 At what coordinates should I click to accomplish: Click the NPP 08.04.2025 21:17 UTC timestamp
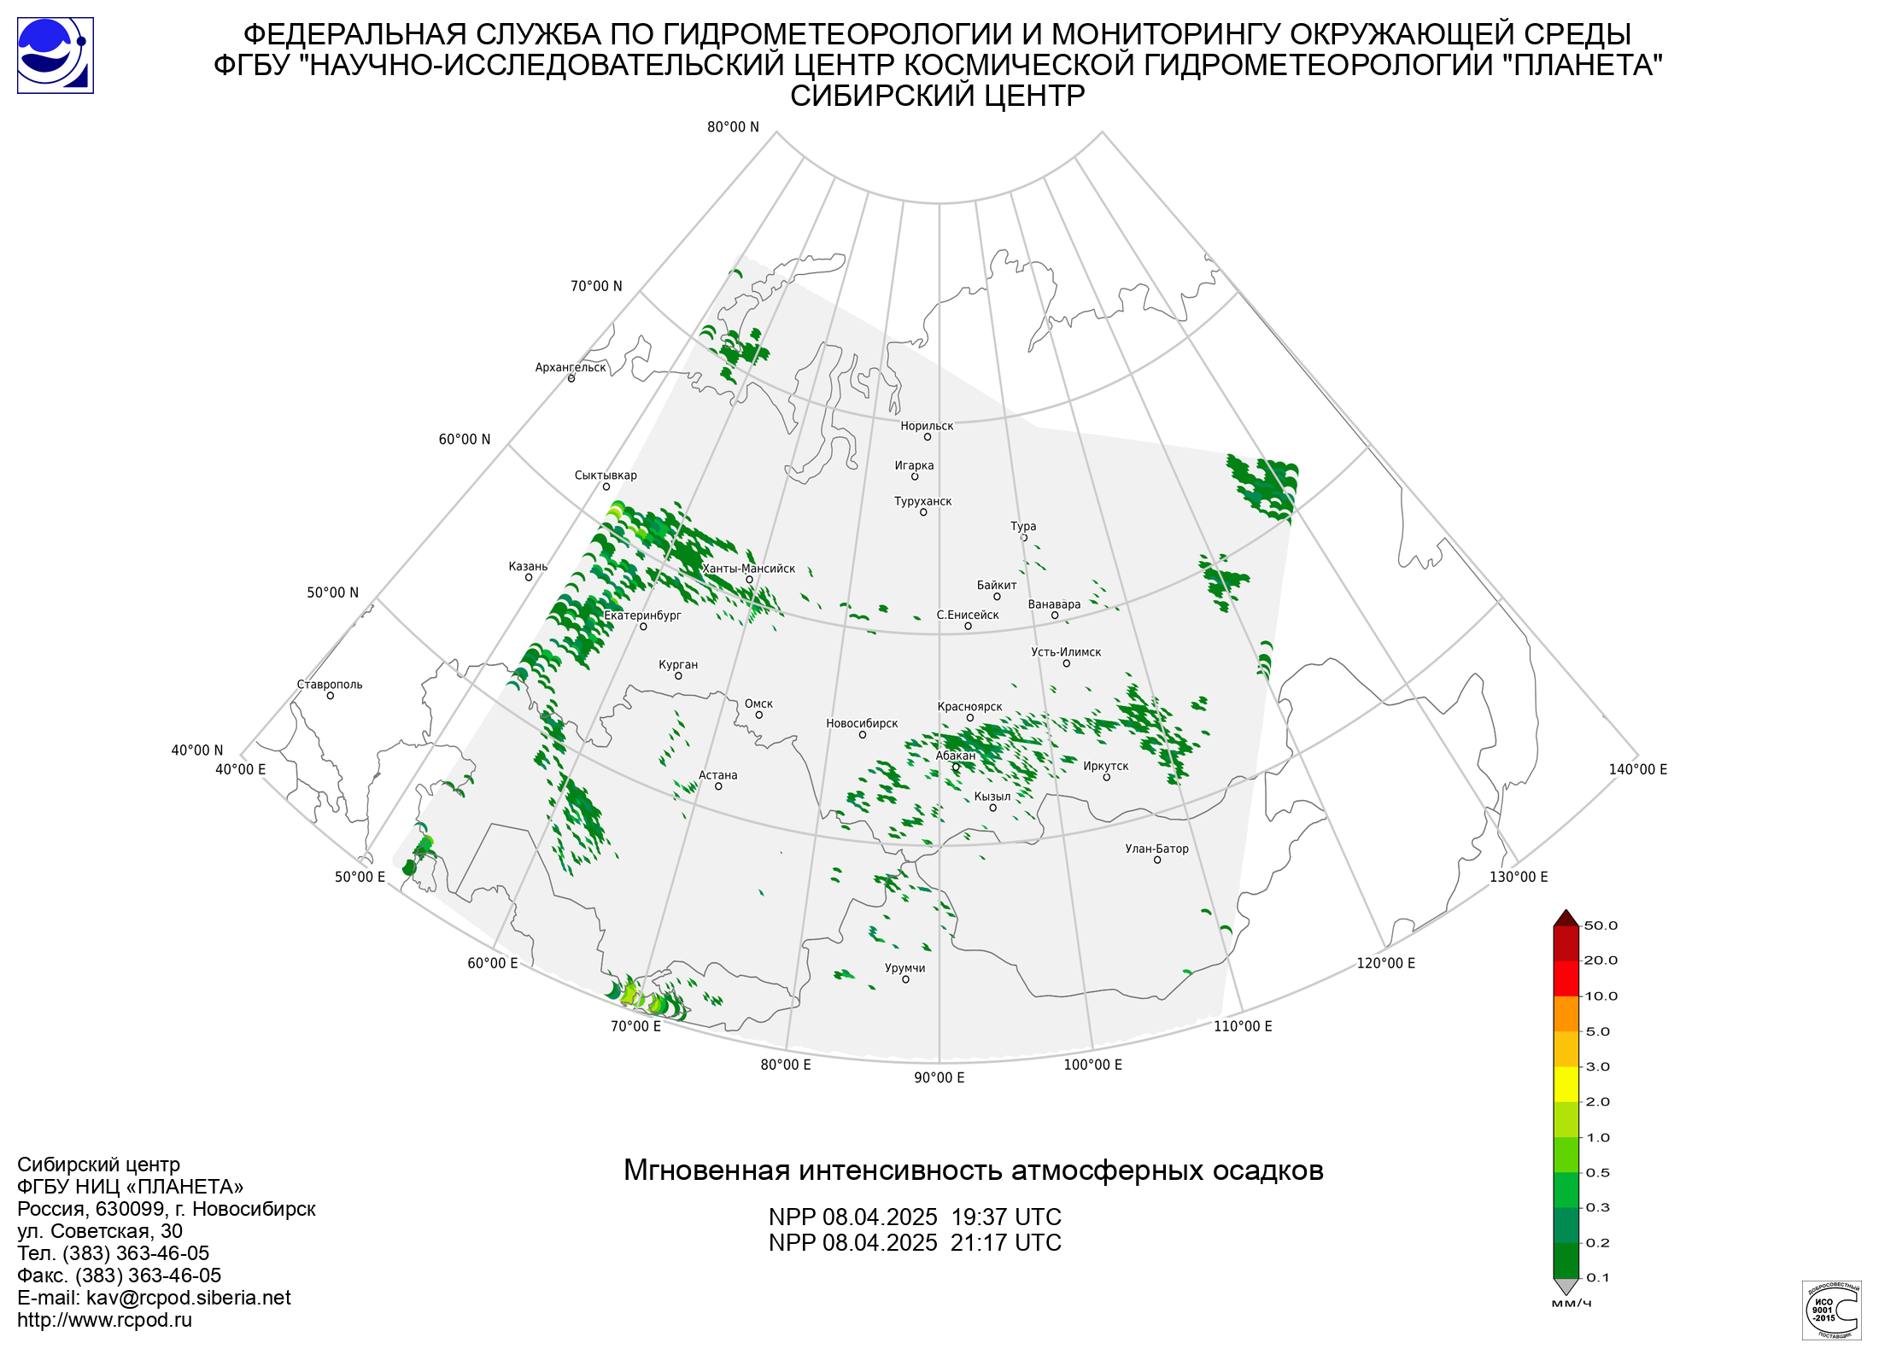(x=915, y=1243)
